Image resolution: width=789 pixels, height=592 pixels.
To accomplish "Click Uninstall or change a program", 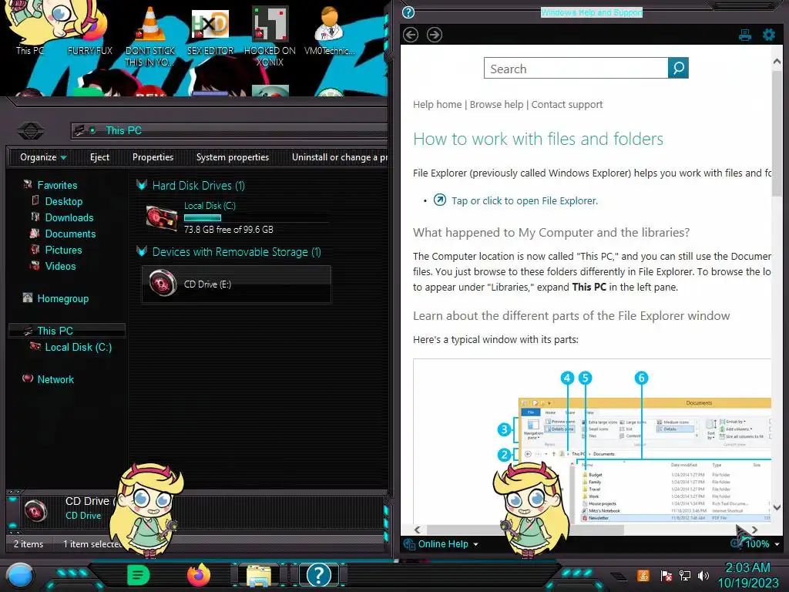I will [x=339, y=157].
